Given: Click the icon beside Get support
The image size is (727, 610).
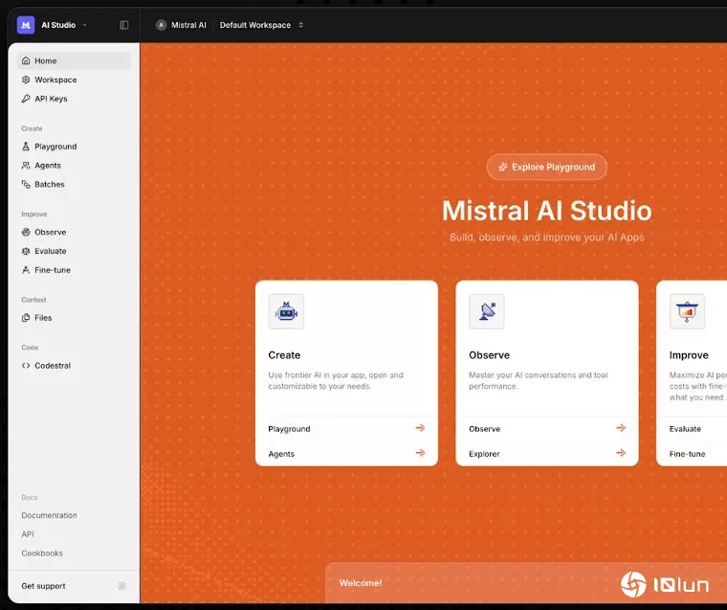Looking at the screenshot, I should pos(121,586).
